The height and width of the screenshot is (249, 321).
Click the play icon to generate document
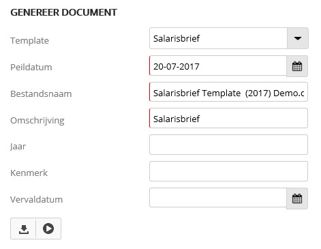48,229
